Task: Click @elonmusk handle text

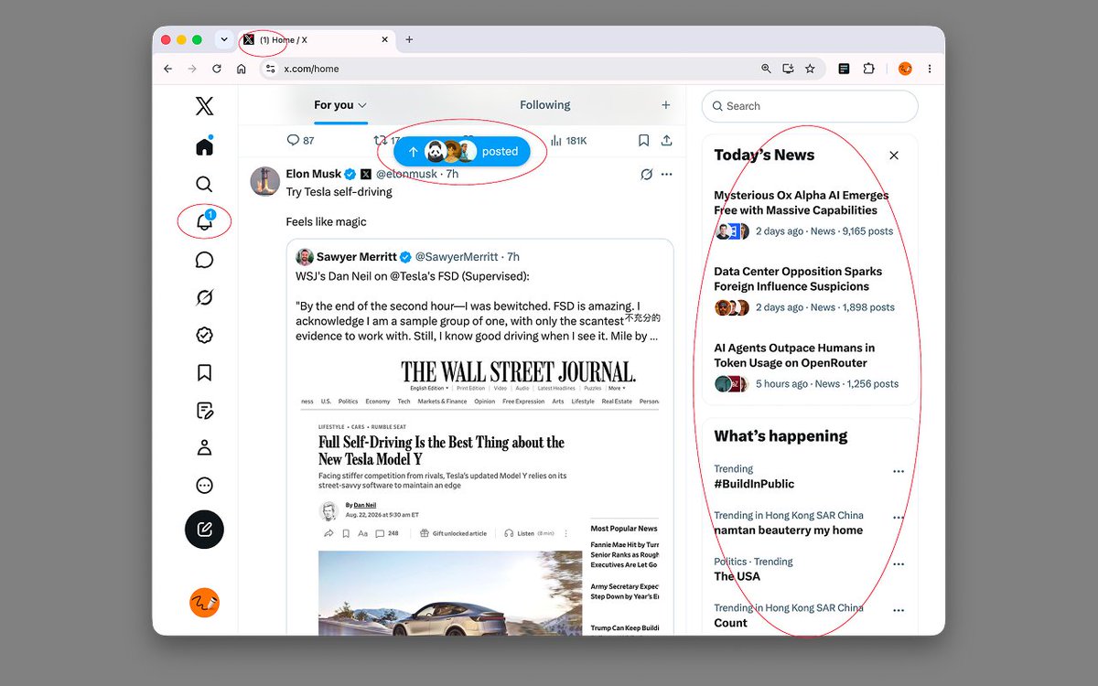Action: [406, 174]
